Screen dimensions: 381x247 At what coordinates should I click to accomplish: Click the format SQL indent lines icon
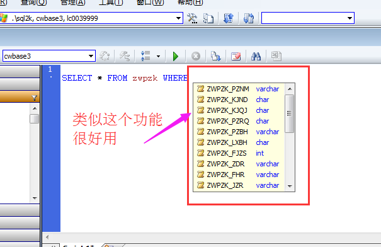145,56
